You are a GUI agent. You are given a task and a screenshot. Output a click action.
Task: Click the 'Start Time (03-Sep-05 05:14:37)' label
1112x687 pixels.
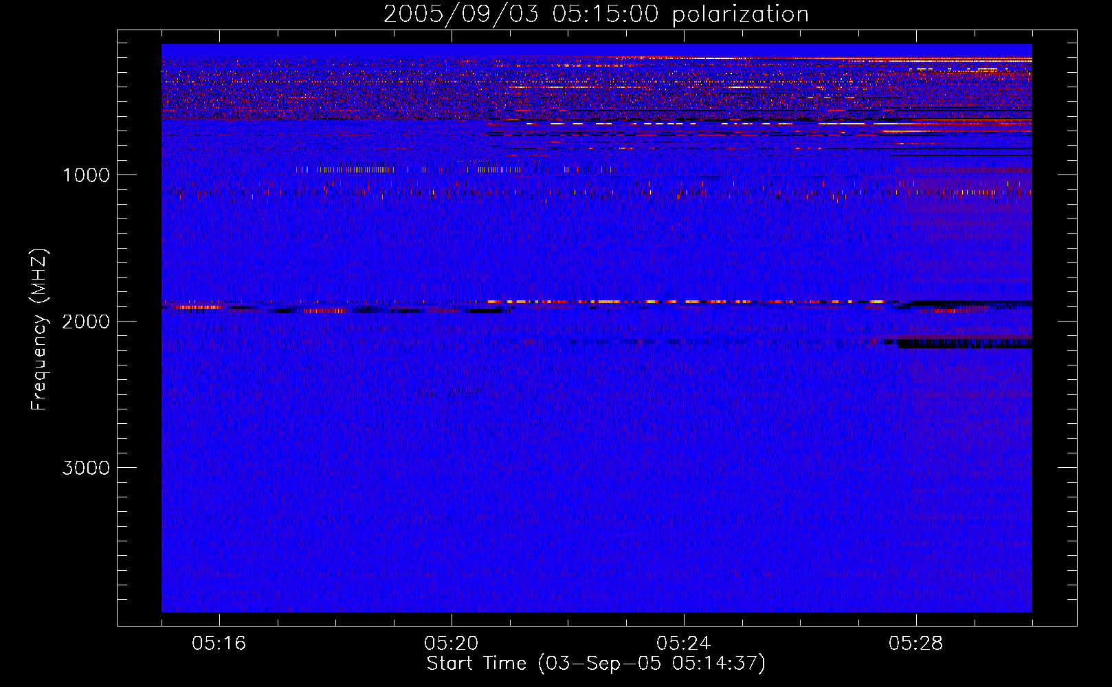(596, 664)
